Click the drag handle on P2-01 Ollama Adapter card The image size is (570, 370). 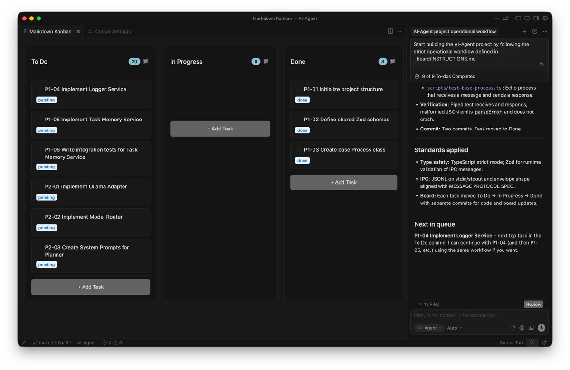tap(39, 187)
